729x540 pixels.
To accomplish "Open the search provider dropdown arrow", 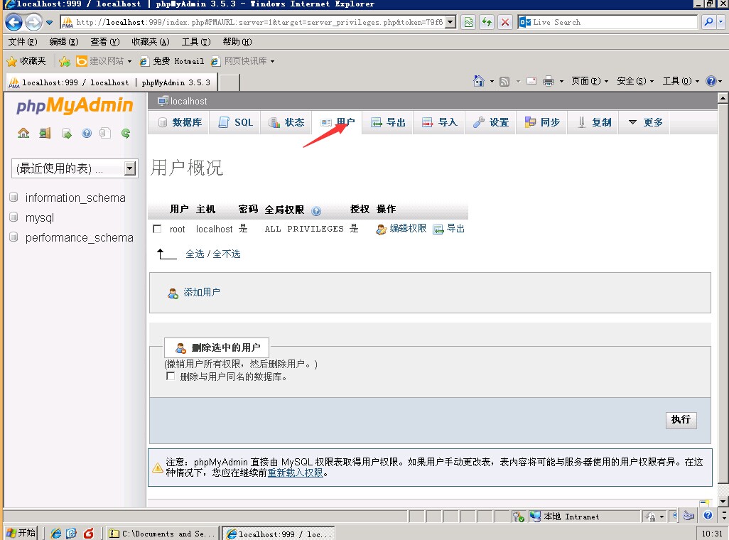I will tap(720, 22).
